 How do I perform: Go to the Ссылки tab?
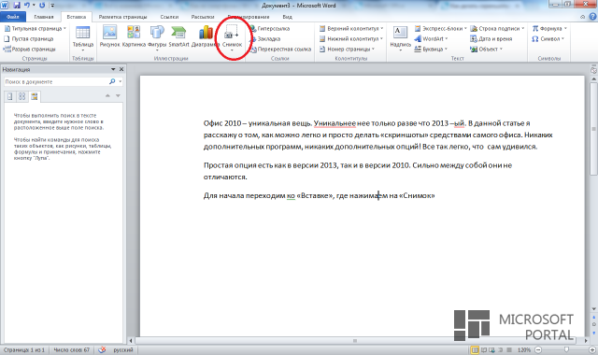(169, 17)
